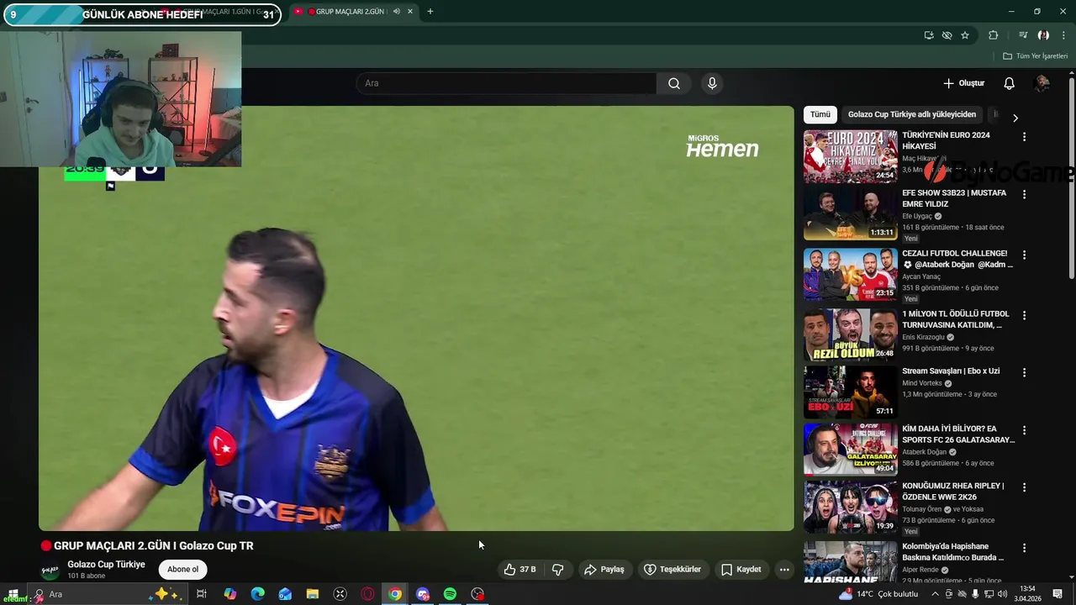
Task: Open Tüm Yer İşaretleri bookmarks folder
Action: click(x=1035, y=56)
